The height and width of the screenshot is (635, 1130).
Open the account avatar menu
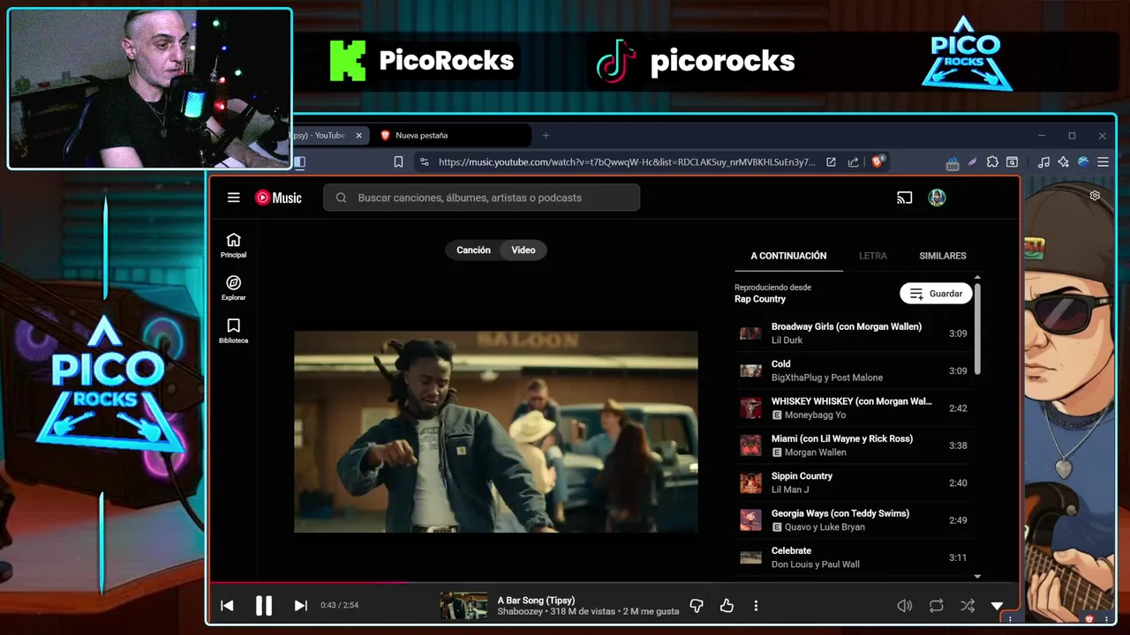pos(937,198)
